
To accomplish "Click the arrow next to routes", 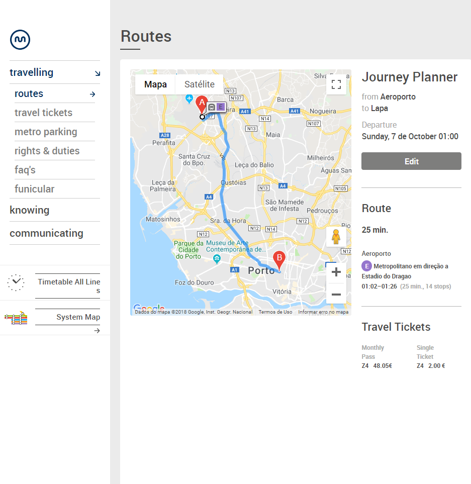I will [x=92, y=94].
